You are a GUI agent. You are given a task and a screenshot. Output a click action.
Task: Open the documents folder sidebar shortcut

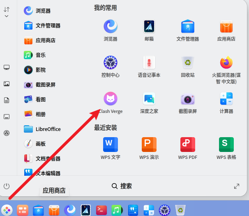pos(7,100)
